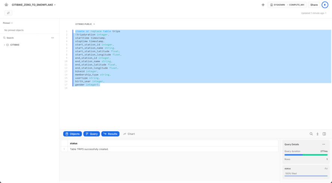332x183 pixels.
Task: Run the query with the play button
Action: click(325, 5)
